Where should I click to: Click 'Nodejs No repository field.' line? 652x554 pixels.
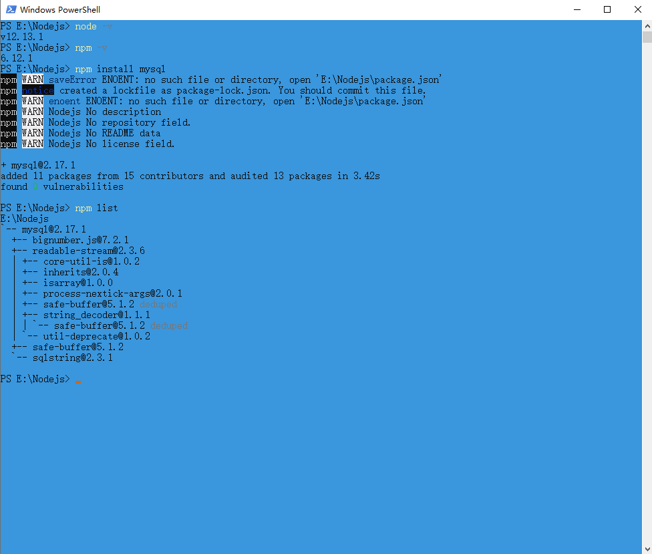pyautogui.click(x=96, y=123)
